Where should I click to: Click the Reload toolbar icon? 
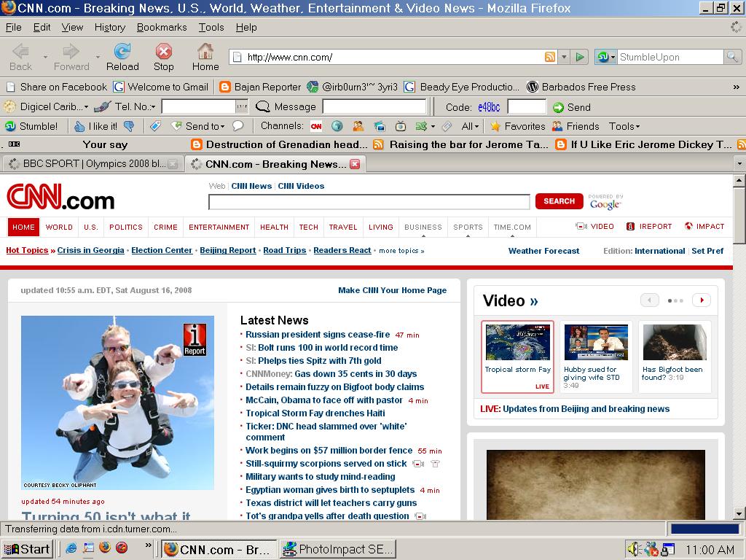122,57
